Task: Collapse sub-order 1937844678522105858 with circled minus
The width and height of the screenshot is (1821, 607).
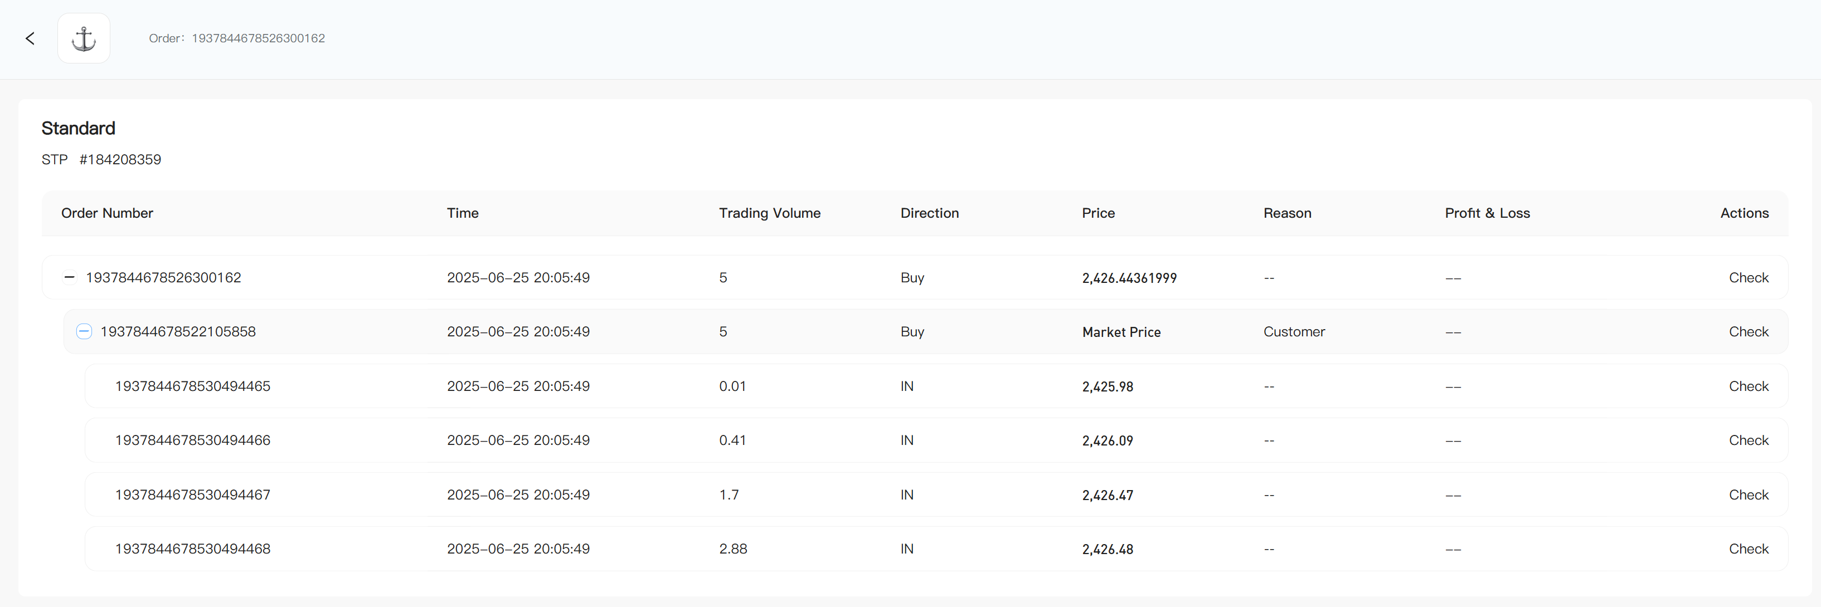Action: point(84,331)
